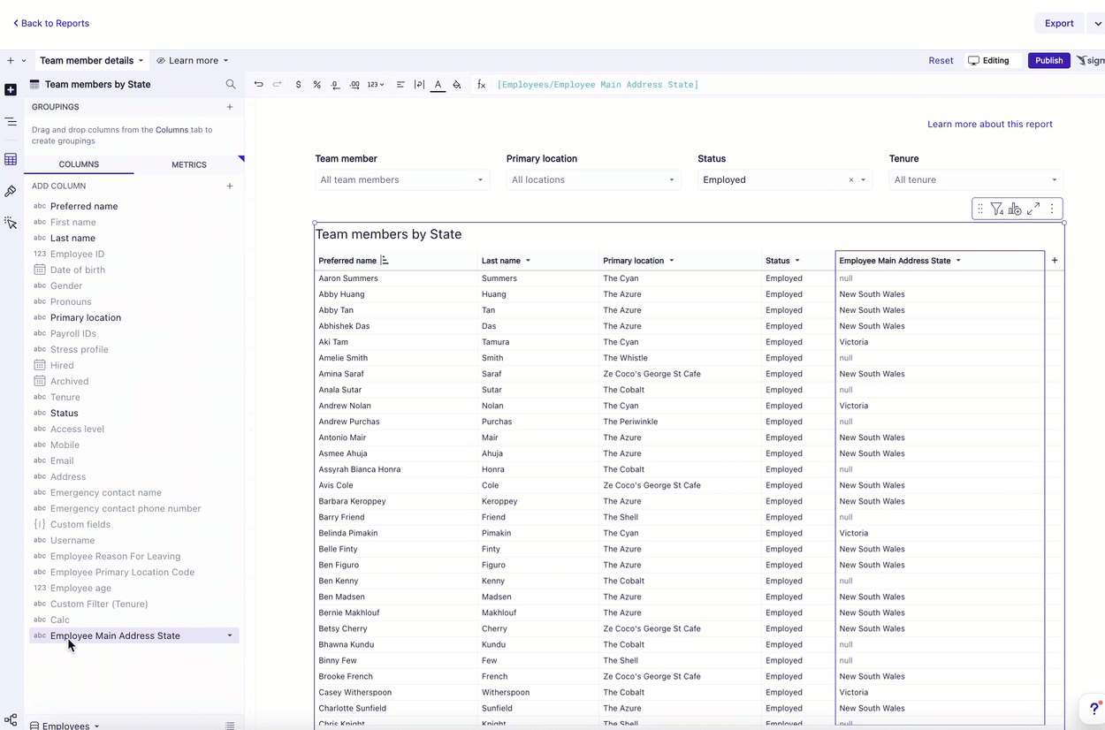1105x730 pixels.
Task: Decrease decimal places icon
Action: coord(335,85)
